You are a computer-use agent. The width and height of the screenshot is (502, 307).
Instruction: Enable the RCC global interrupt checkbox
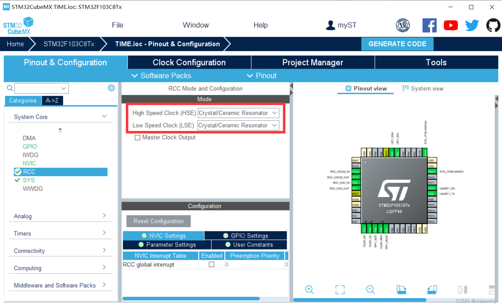[212, 264]
